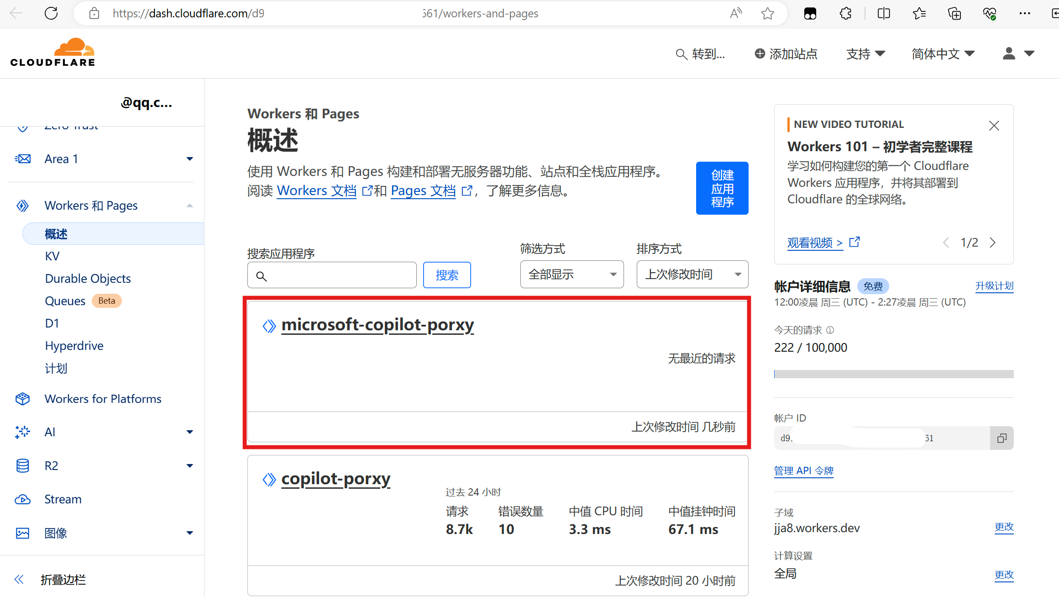Go to next tutorial card arrow
Image resolution: width=1059 pixels, height=597 pixels.
(993, 243)
